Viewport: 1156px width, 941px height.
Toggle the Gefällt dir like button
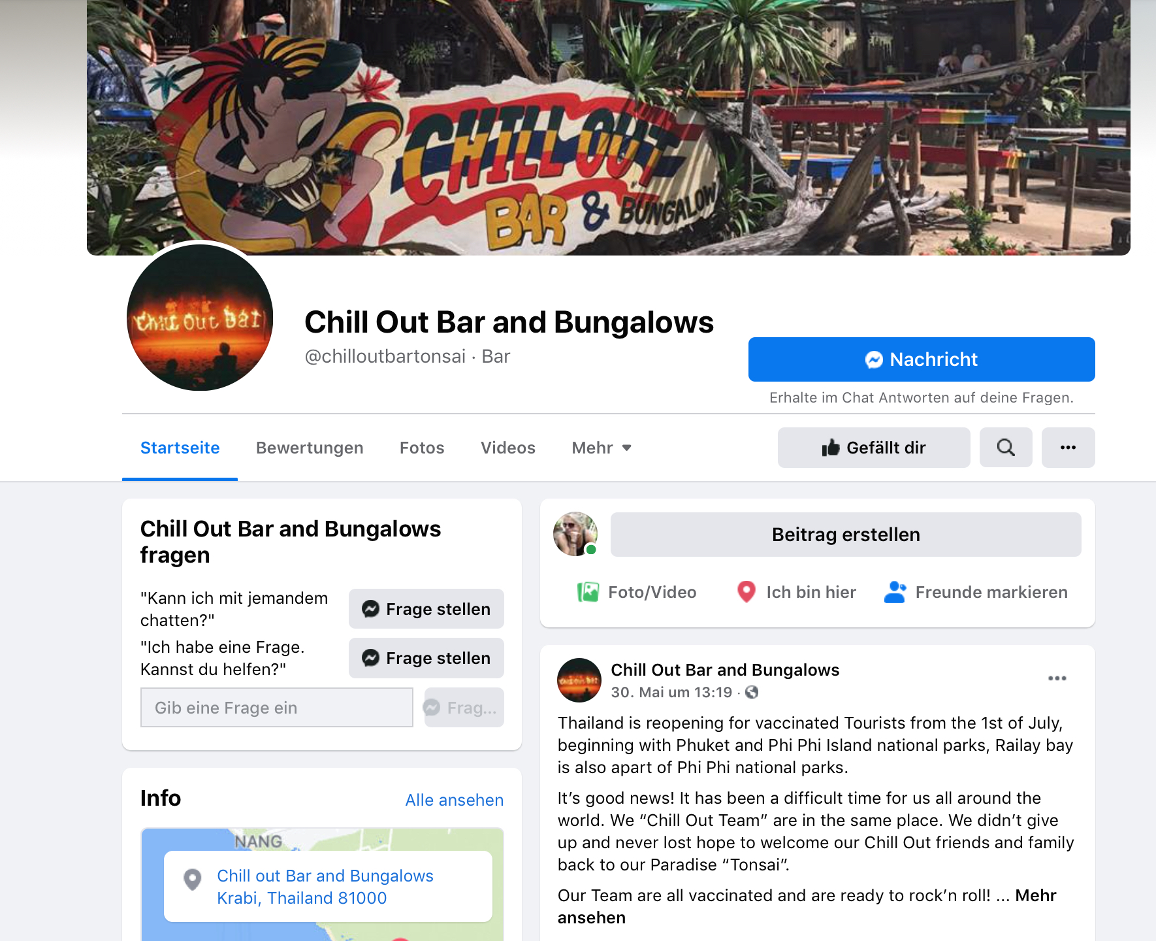[874, 448]
